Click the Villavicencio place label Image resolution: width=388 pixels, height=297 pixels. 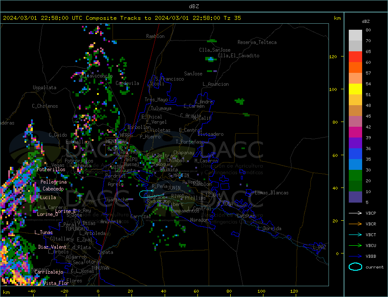click(96, 76)
